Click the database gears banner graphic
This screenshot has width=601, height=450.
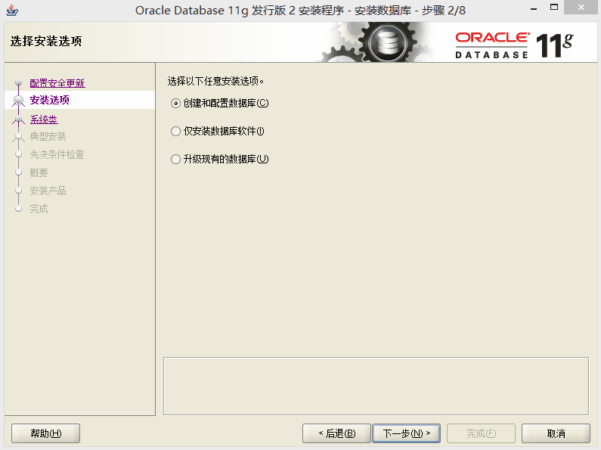(x=376, y=42)
